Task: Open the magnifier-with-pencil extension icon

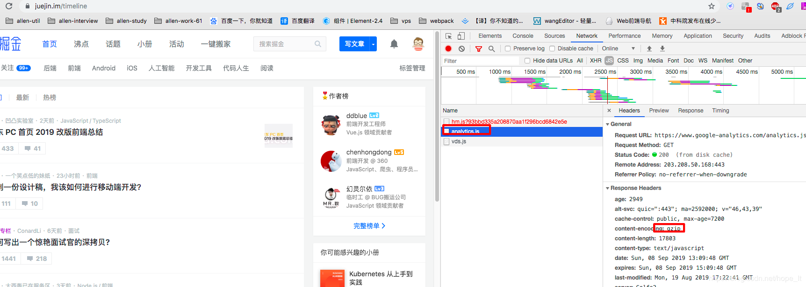Action: pyautogui.click(x=761, y=6)
